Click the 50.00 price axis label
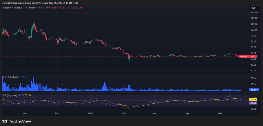The width and height of the screenshot is (263, 126). [254, 59]
